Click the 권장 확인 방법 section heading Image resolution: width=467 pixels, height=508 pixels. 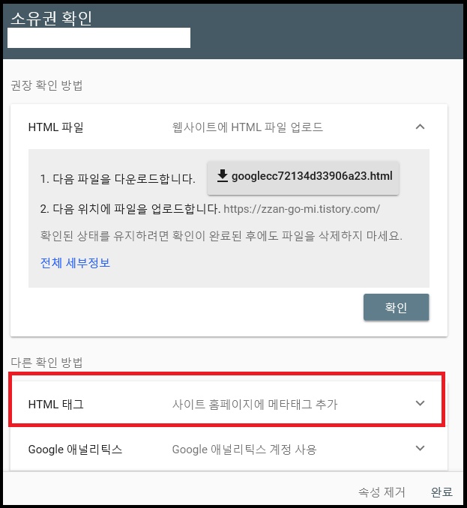pyautogui.click(x=46, y=85)
